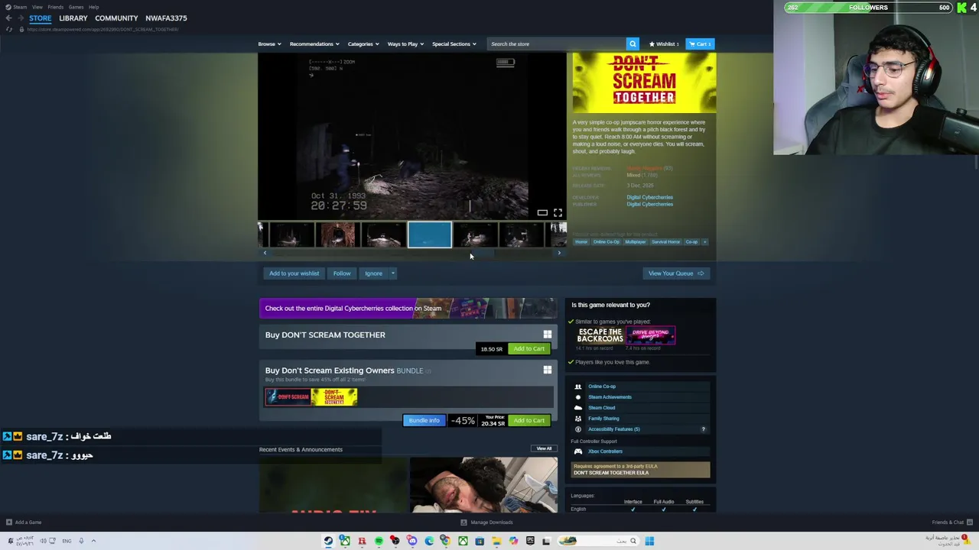Expand the Categories dropdown

pos(363,44)
